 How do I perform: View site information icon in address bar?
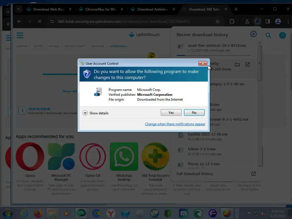coord(52,21)
